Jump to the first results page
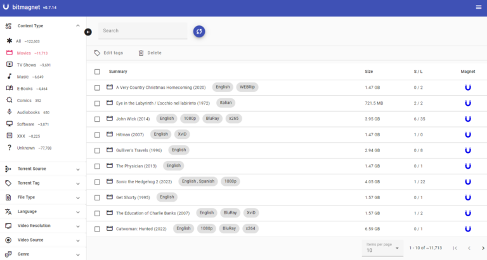 tap(455, 248)
